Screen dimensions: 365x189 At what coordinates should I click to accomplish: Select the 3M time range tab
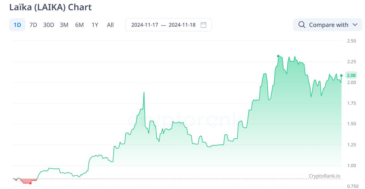[x=64, y=25]
